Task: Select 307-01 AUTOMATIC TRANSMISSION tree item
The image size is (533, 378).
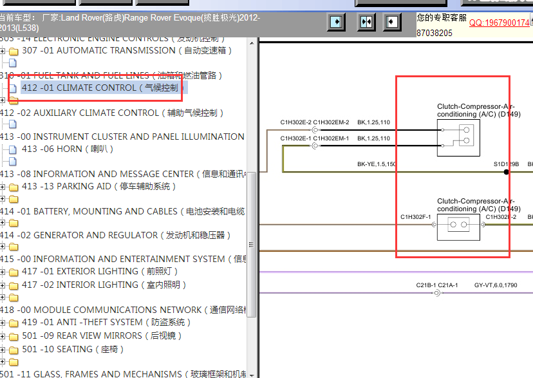Action: [126, 50]
